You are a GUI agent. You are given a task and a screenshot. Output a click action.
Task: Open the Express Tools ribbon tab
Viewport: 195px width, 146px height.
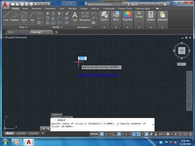[125, 9]
